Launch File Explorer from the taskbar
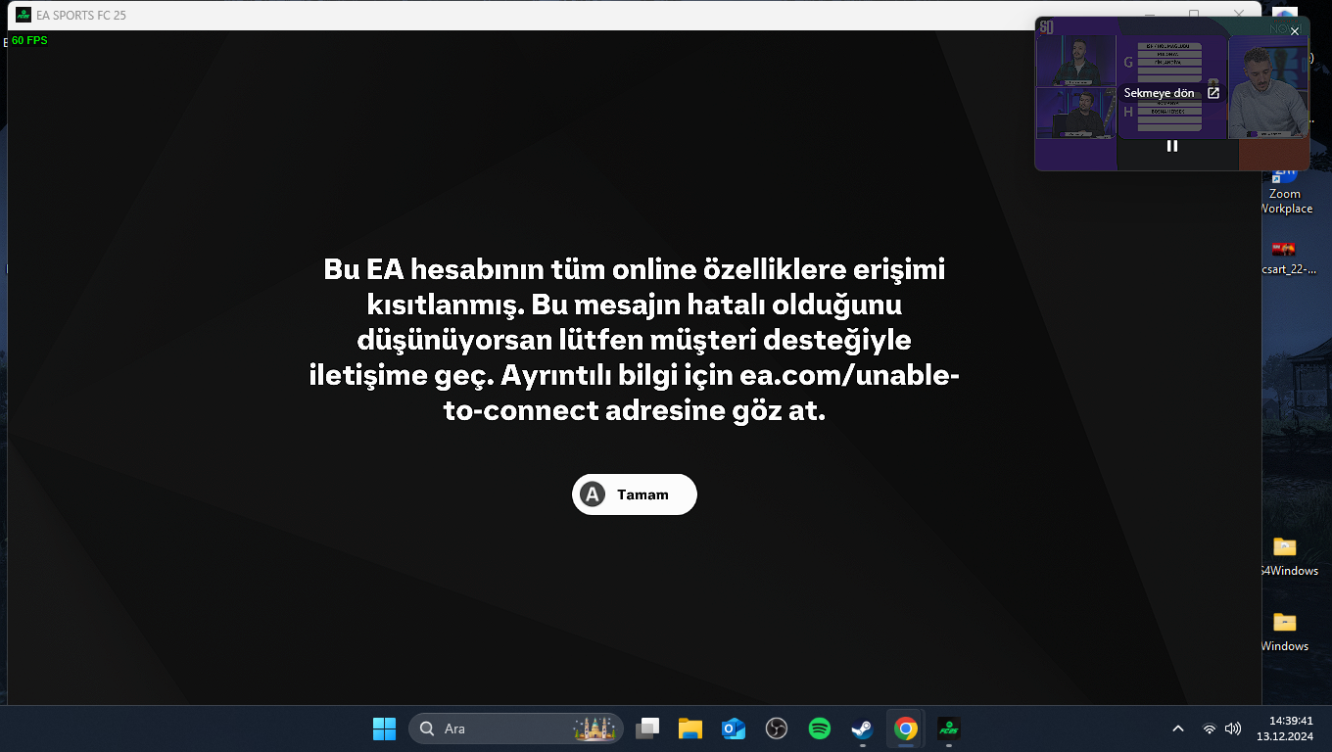Image resolution: width=1332 pixels, height=752 pixels. [690, 728]
